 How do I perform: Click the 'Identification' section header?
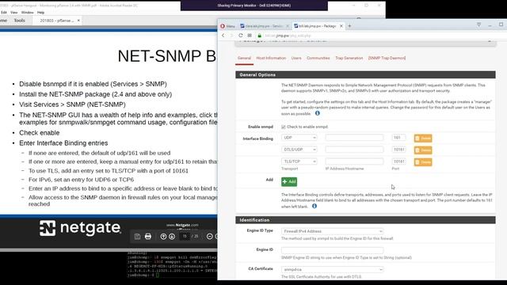tap(365, 220)
